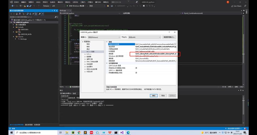Select USB5538.h in Solution Explorer
This screenshot has height=135, width=257.
[24, 30]
